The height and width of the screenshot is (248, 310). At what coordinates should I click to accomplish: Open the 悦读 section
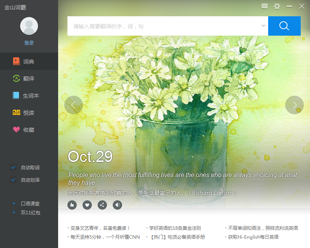[x=29, y=113]
